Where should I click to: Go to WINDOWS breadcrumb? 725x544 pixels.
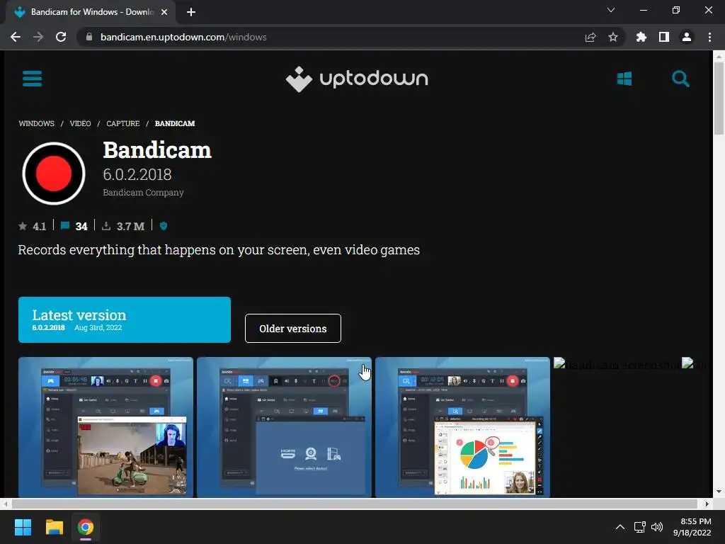[37, 123]
